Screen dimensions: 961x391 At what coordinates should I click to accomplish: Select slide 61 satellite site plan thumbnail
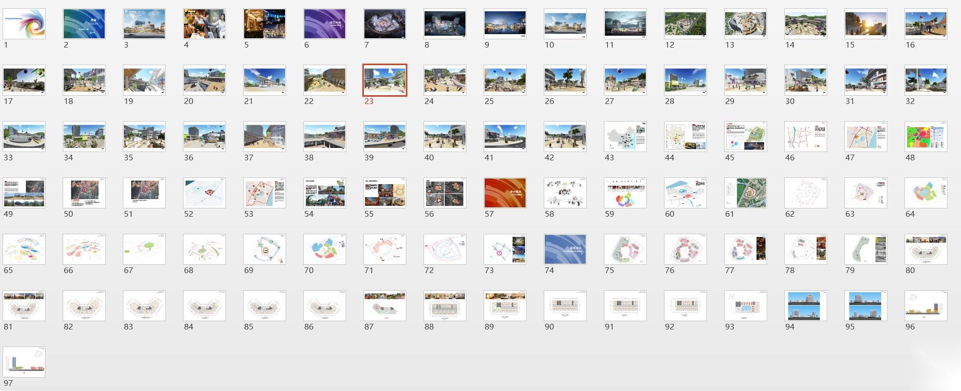[x=745, y=193]
